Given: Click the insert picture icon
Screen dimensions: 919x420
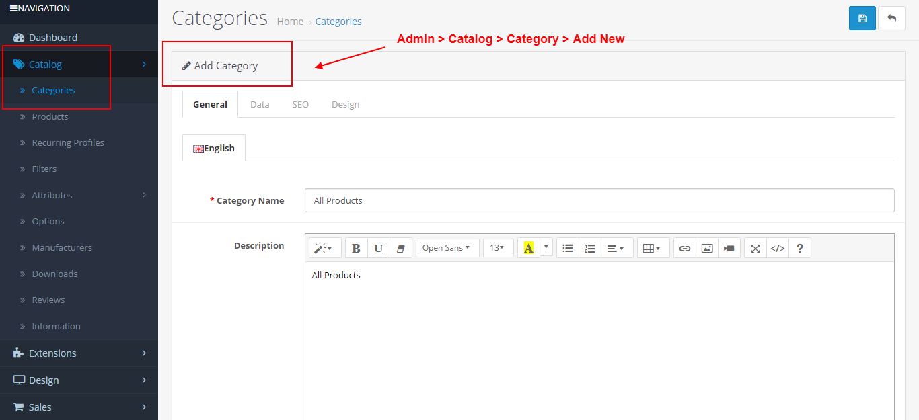Looking at the screenshot, I should (707, 248).
